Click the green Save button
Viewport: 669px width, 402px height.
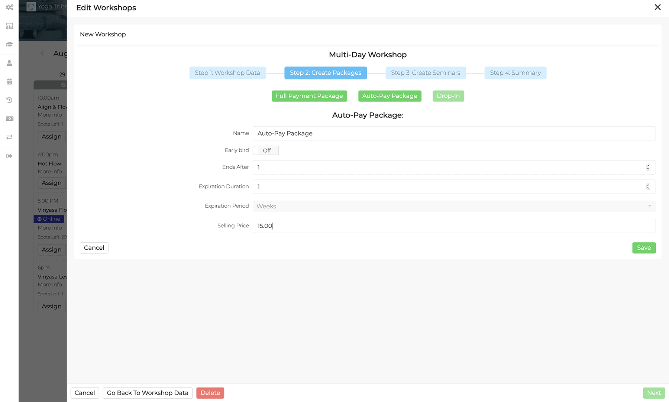[x=644, y=248]
